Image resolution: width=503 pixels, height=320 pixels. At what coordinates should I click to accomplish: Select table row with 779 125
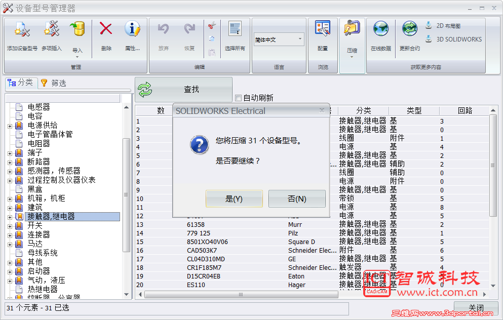[313, 233]
